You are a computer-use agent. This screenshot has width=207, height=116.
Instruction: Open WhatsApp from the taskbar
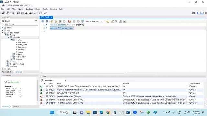pyautogui.click(x=148, y=112)
